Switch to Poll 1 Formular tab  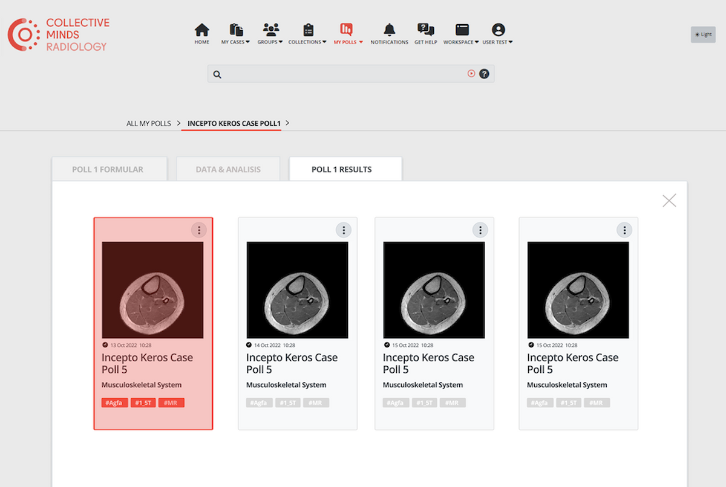click(108, 169)
